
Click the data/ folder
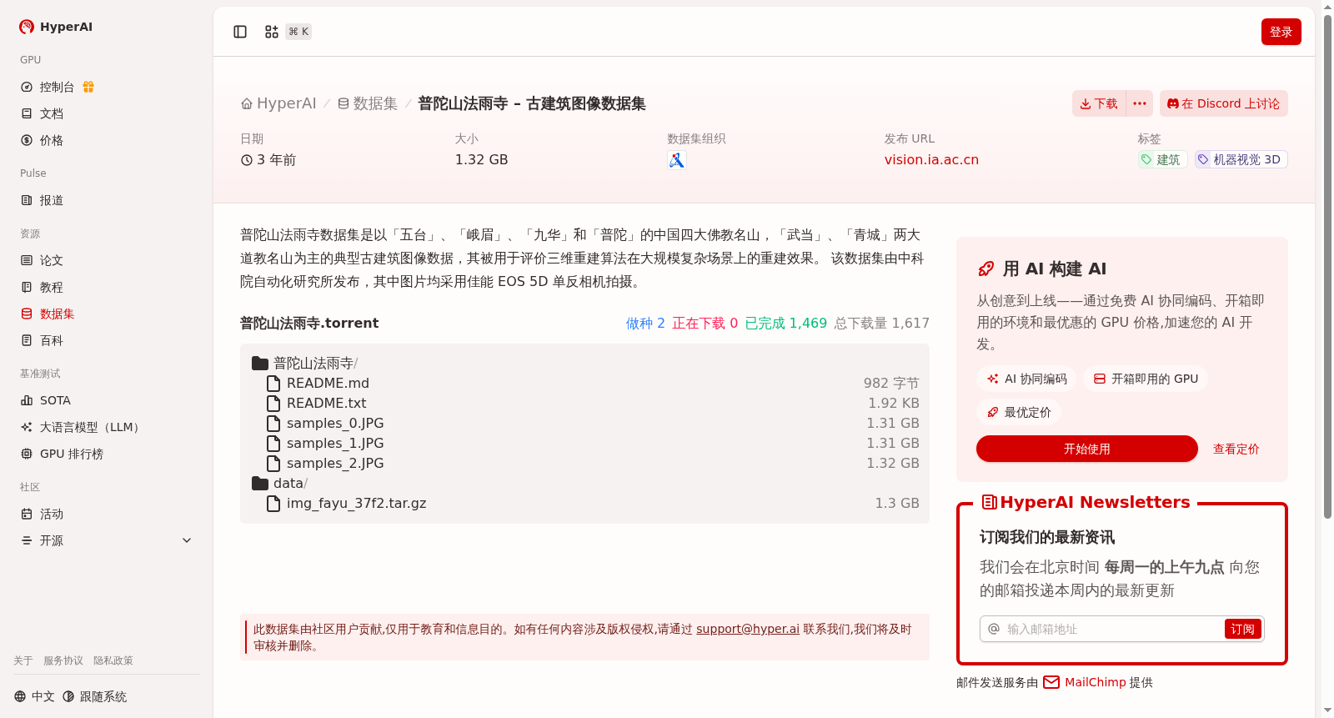pos(280,483)
